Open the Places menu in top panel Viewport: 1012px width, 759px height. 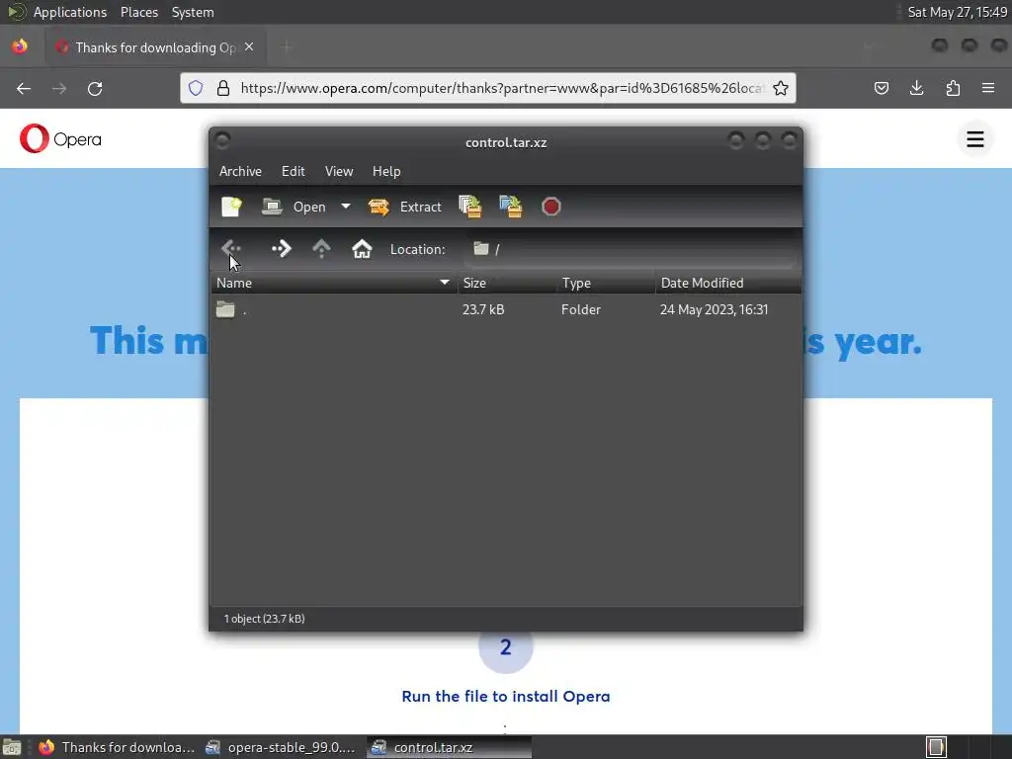point(138,12)
